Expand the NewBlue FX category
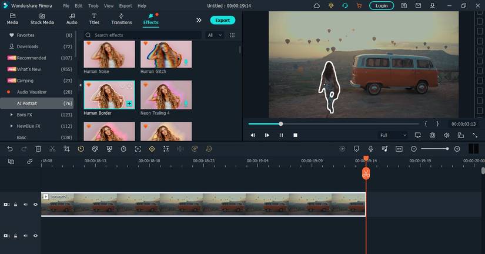The height and width of the screenshot is (254, 485). 12,126
